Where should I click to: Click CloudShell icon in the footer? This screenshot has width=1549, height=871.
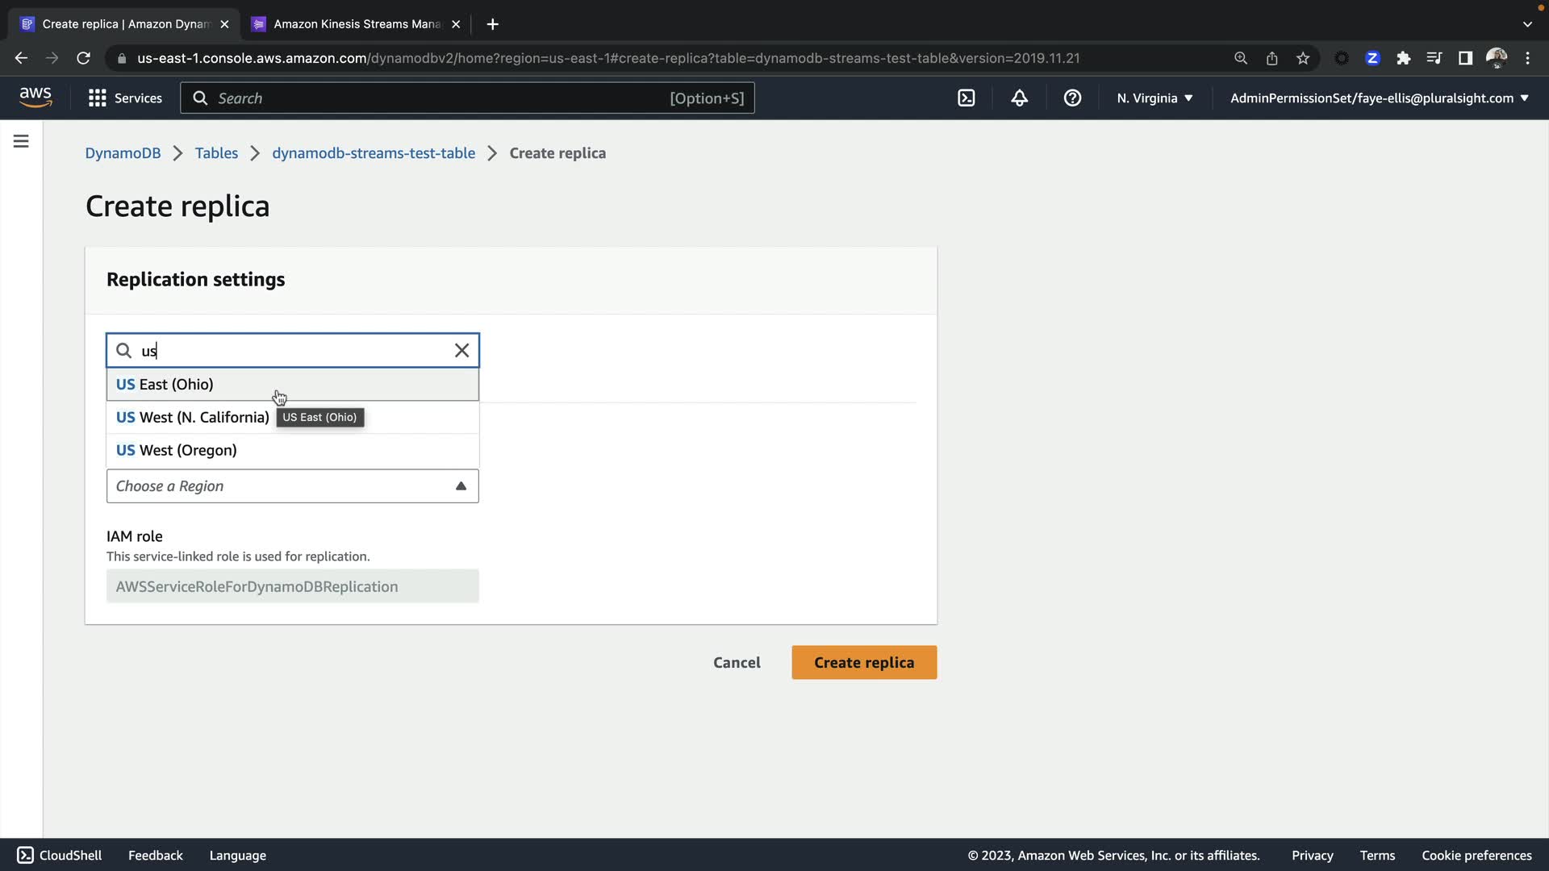coord(25,855)
